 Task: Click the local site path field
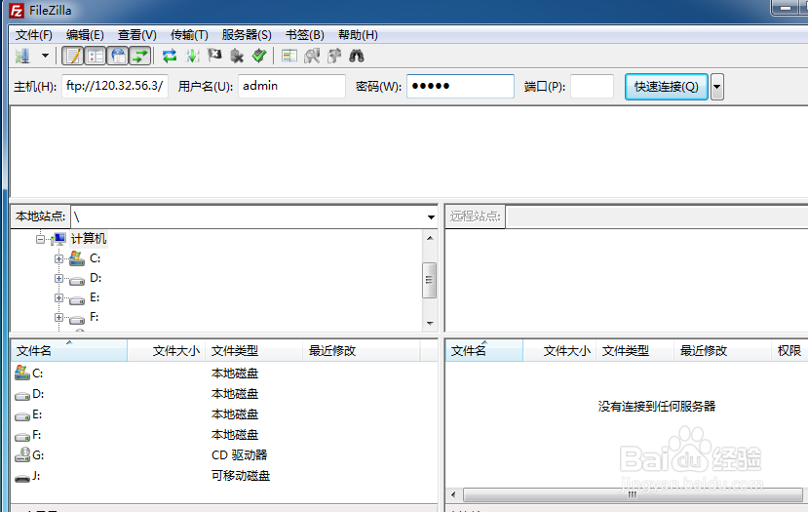(249, 217)
